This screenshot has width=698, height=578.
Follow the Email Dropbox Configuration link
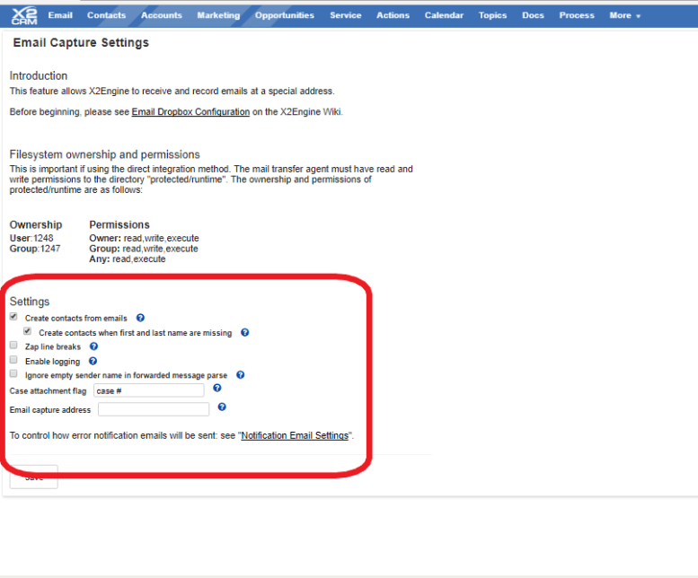(x=190, y=112)
